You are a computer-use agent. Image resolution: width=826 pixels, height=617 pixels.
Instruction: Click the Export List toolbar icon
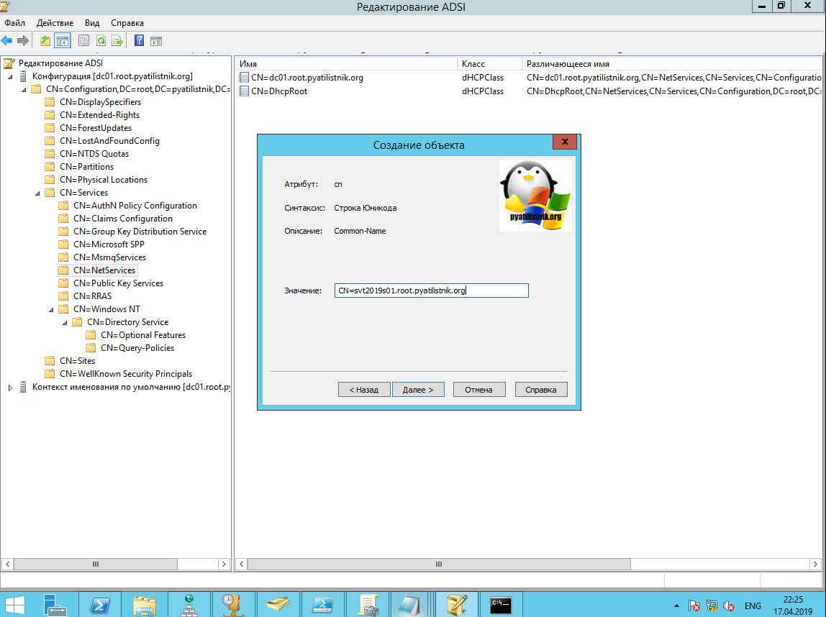[117, 41]
